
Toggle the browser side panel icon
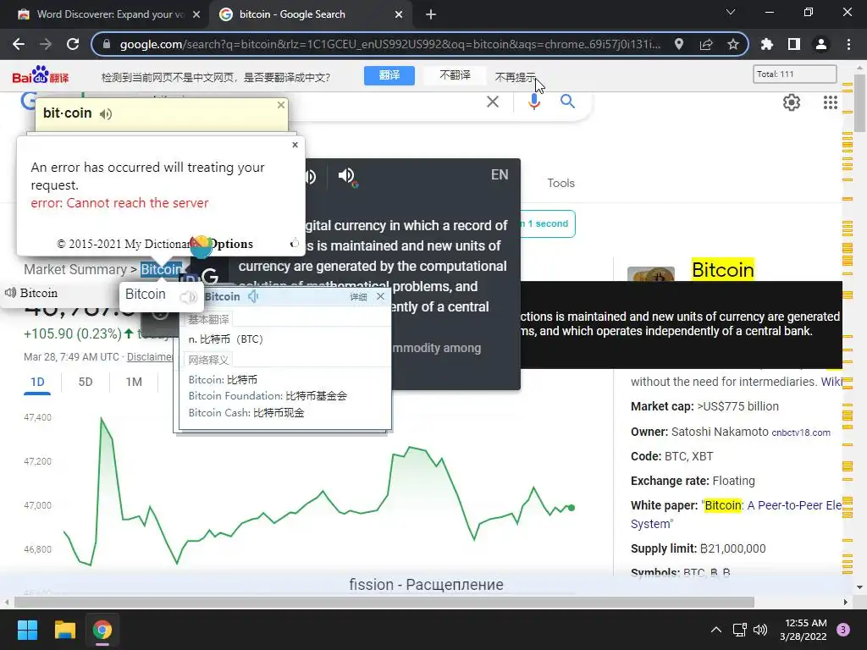point(794,44)
